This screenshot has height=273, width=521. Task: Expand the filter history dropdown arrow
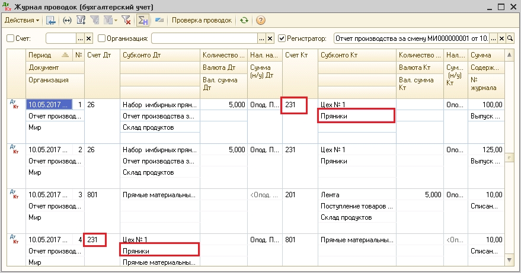pyautogui.click(x=116, y=21)
